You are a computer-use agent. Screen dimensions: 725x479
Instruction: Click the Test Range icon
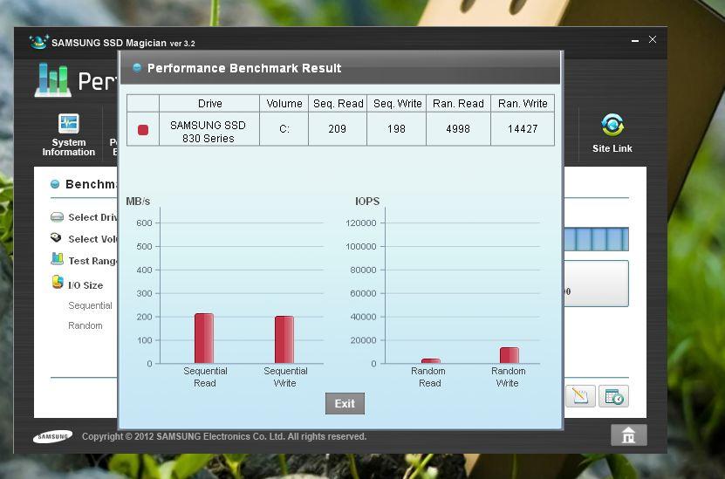point(57,259)
